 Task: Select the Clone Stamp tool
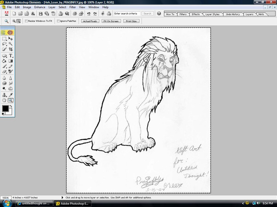click(5, 95)
